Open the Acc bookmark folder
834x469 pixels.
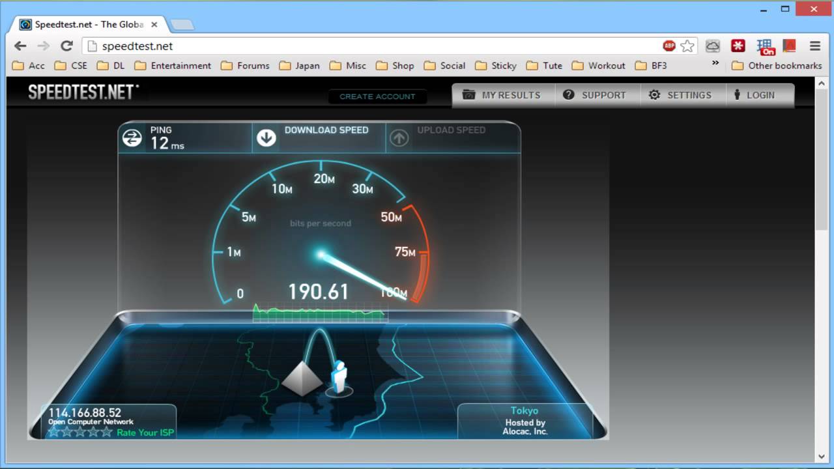pyautogui.click(x=29, y=65)
